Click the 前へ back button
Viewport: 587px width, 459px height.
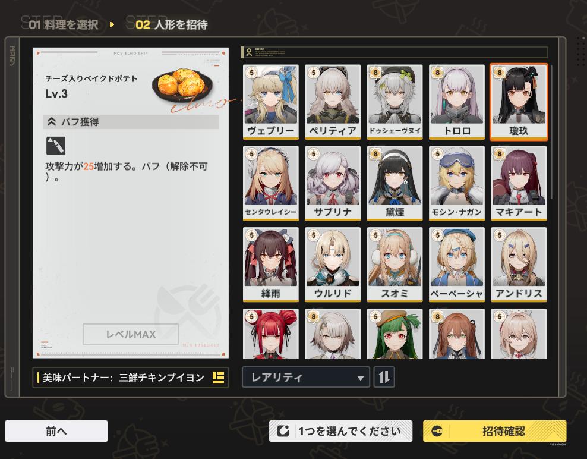(x=56, y=431)
